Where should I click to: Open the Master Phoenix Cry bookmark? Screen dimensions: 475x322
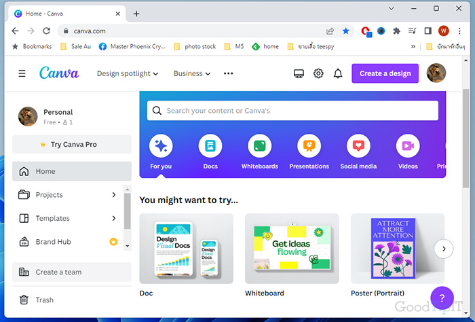pos(132,46)
